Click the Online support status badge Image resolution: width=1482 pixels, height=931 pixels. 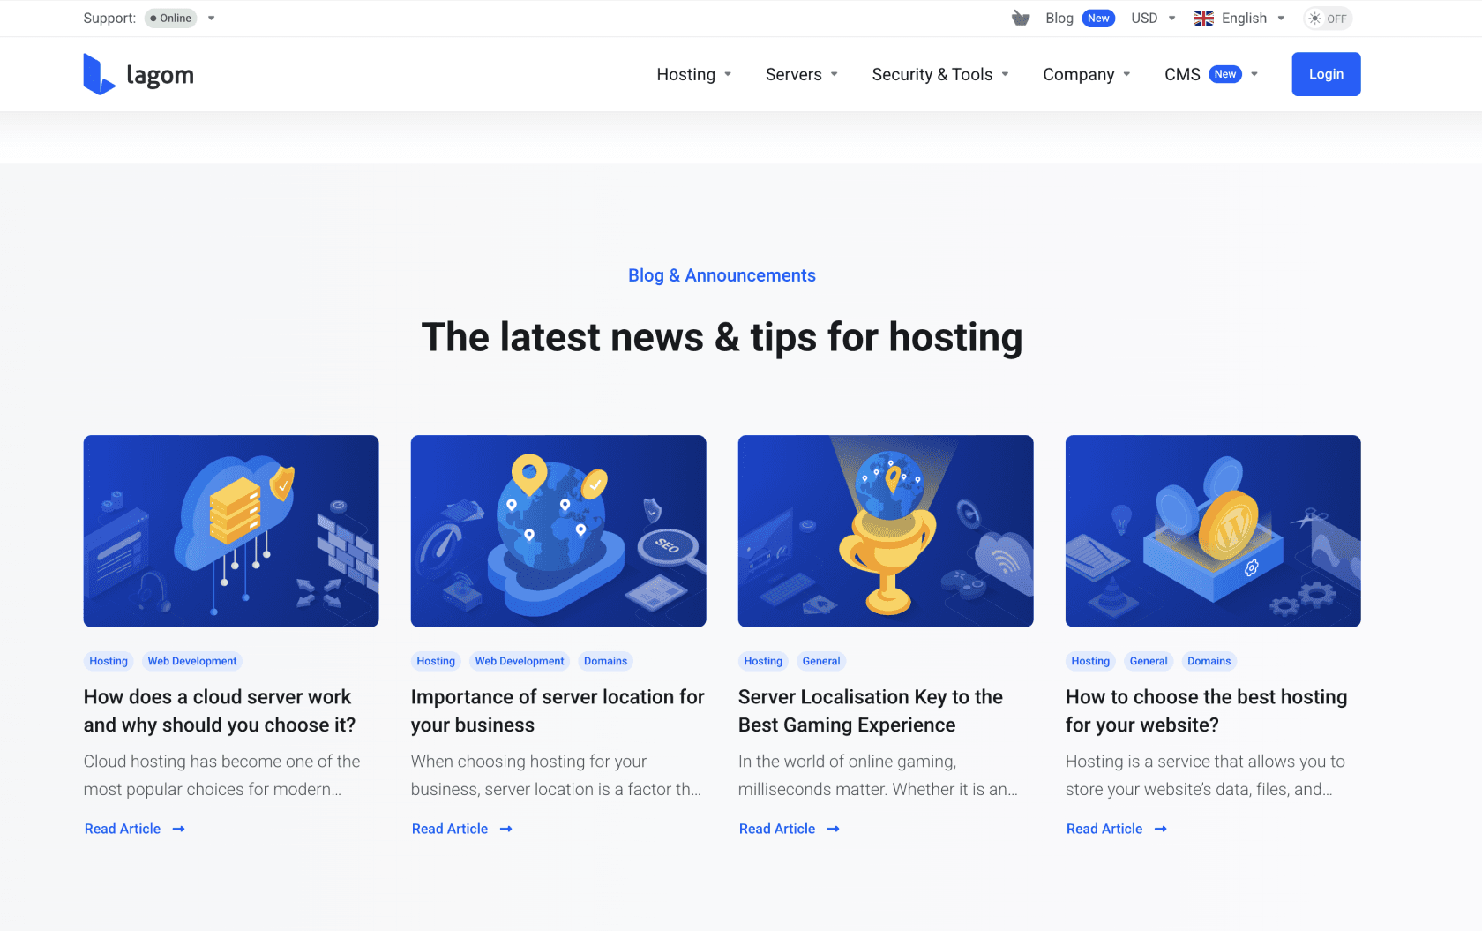click(x=170, y=18)
